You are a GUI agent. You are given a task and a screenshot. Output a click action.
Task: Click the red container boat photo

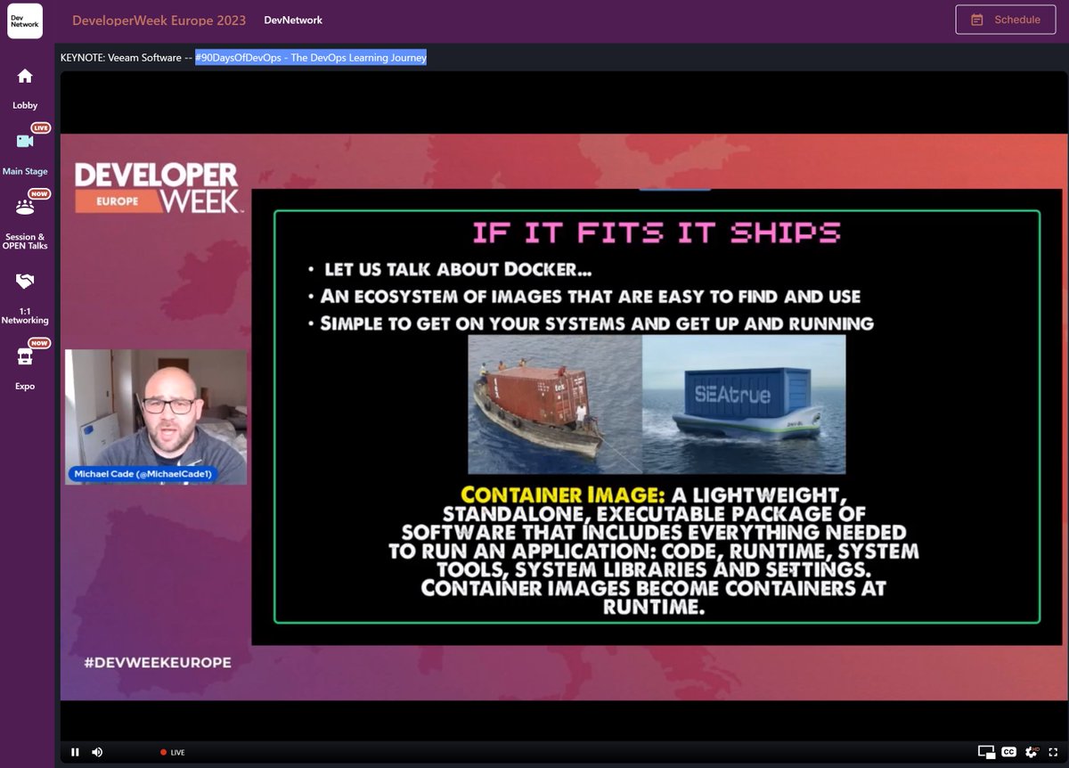[555, 404]
